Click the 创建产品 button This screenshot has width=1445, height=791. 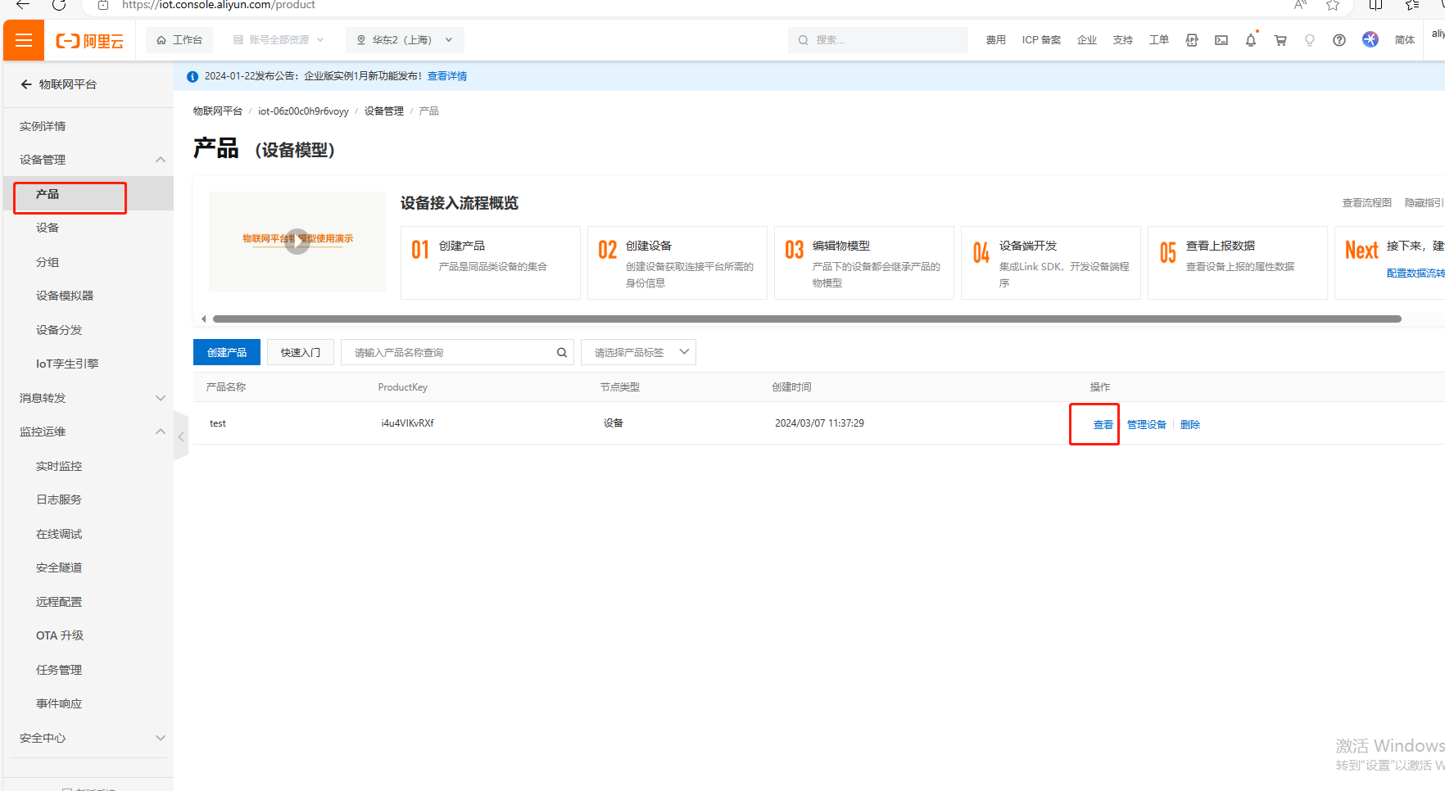pyautogui.click(x=227, y=353)
